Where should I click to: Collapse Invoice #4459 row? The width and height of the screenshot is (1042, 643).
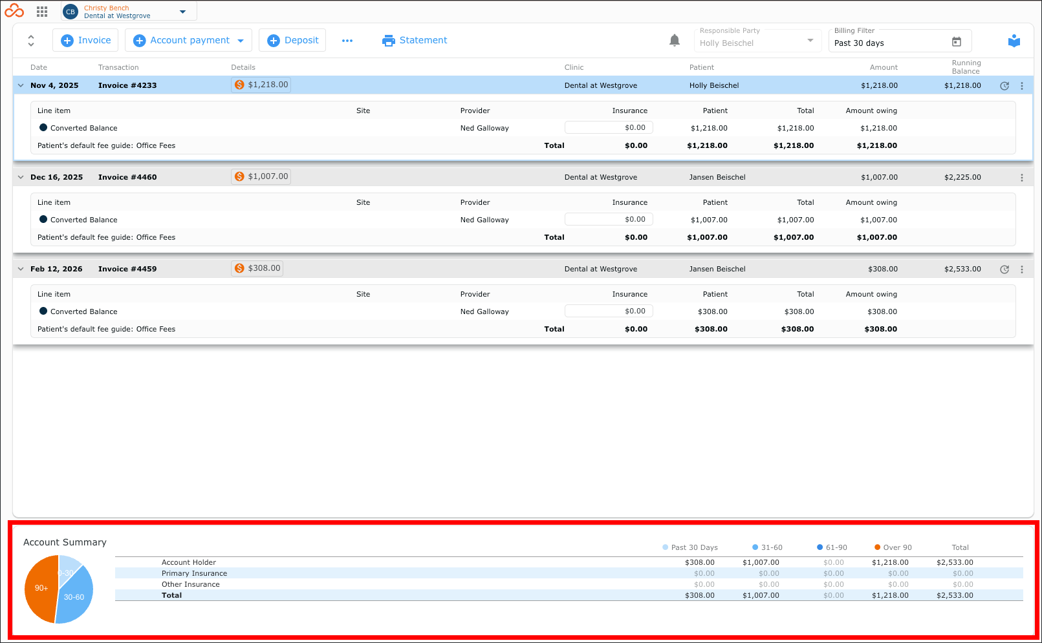pos(21,269)
